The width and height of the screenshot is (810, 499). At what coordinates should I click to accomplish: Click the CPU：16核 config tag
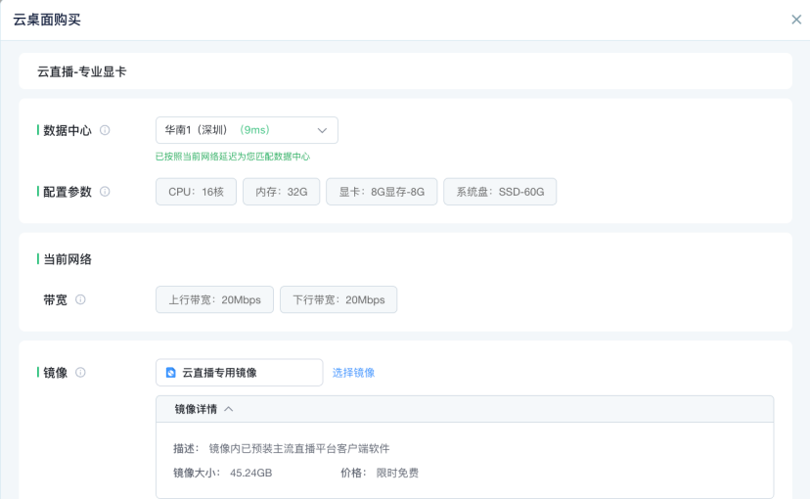pyautogui.click(x=196, y=192)
